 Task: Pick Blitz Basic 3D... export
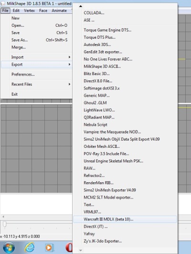point(125,74)
